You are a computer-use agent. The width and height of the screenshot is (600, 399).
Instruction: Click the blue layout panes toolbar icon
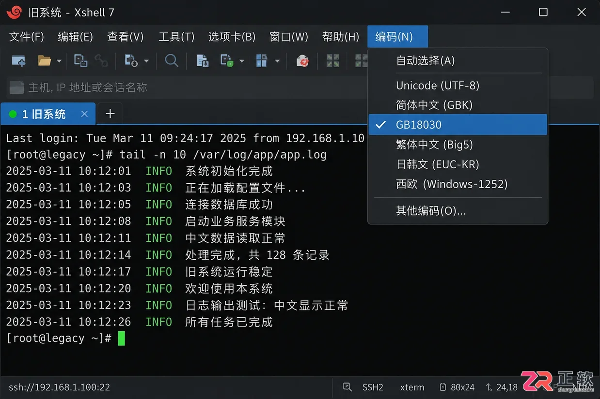[x=262, y=60]
